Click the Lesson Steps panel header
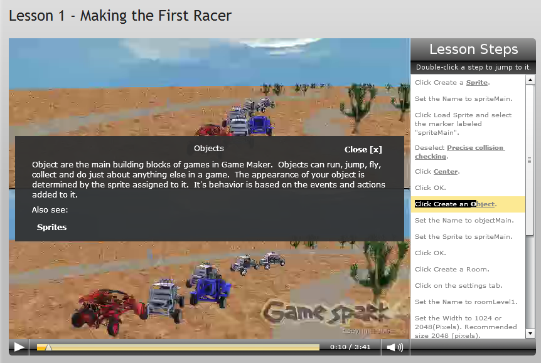 pos(473,50)
